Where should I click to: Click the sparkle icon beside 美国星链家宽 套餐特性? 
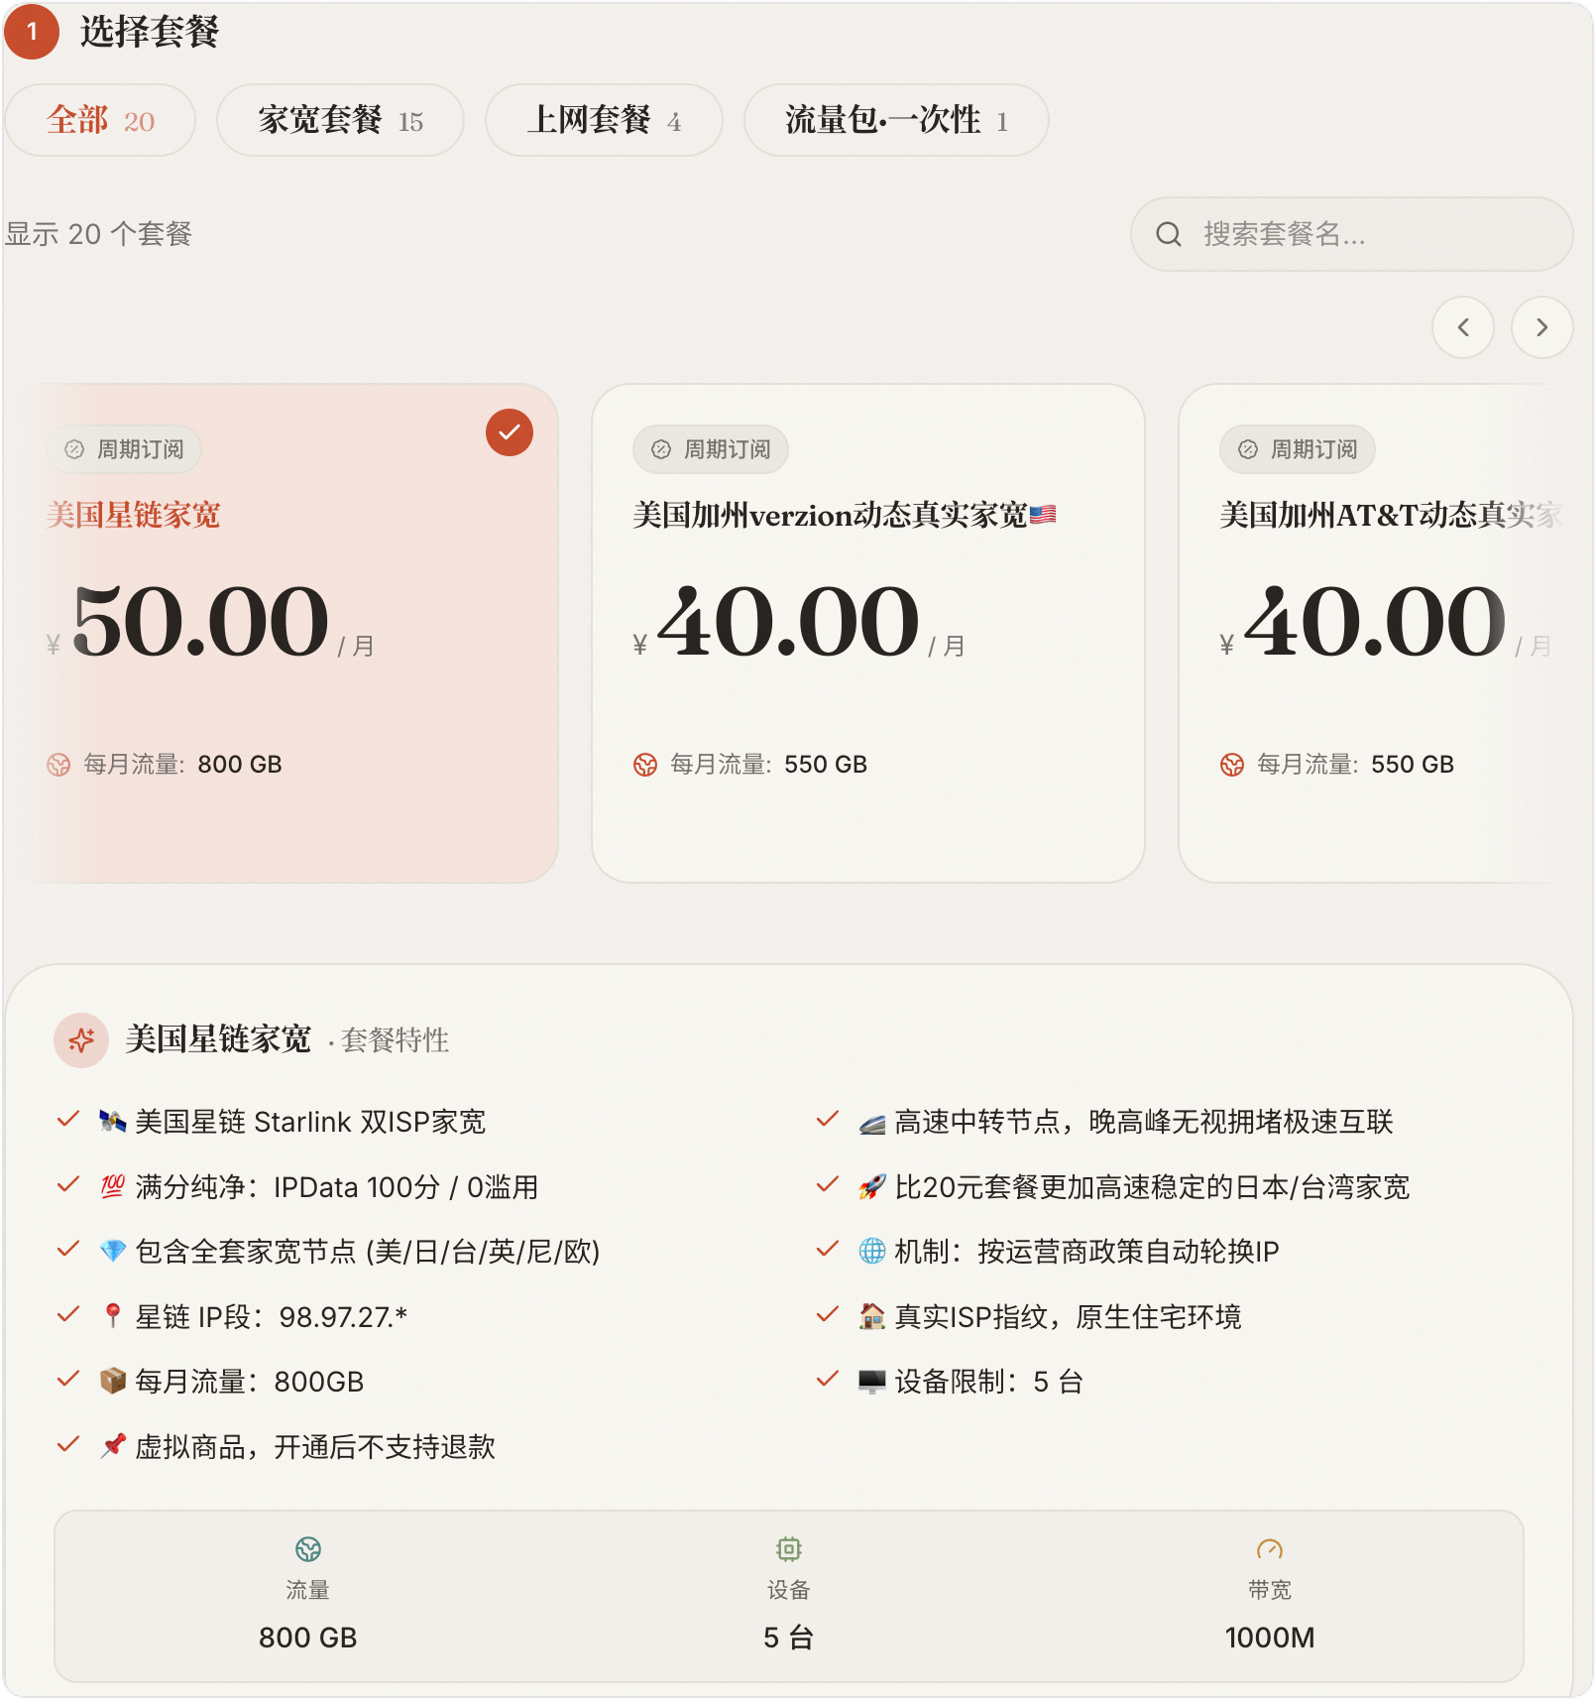(81, 1040)
